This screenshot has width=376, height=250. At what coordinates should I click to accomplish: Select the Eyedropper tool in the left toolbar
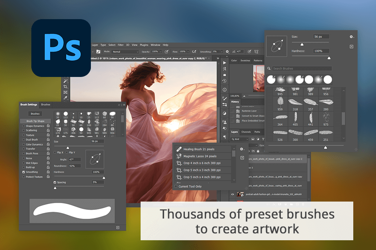point(65,98)
